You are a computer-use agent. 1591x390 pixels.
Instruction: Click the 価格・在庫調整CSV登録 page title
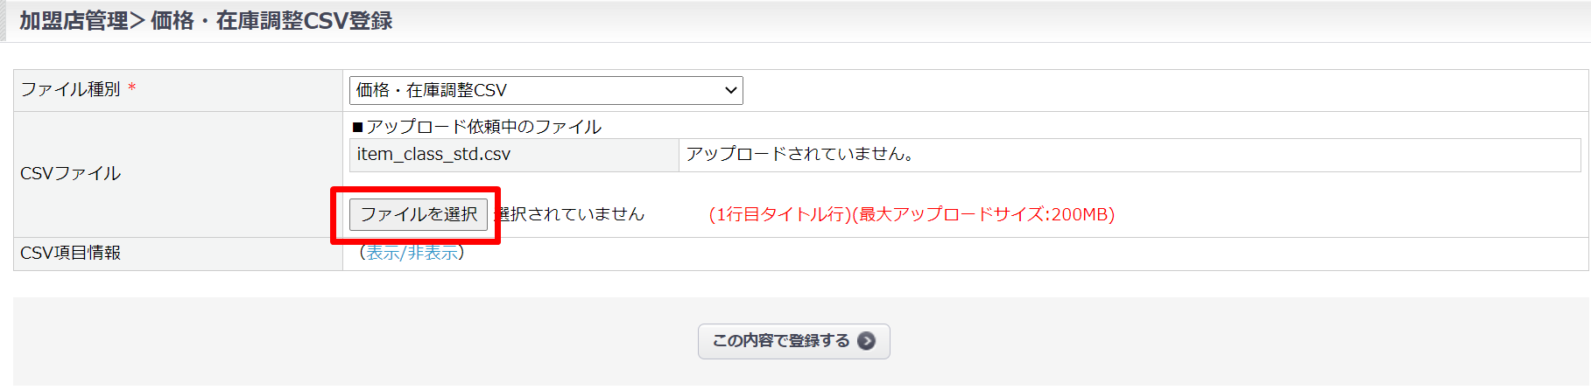coord(271,21)
